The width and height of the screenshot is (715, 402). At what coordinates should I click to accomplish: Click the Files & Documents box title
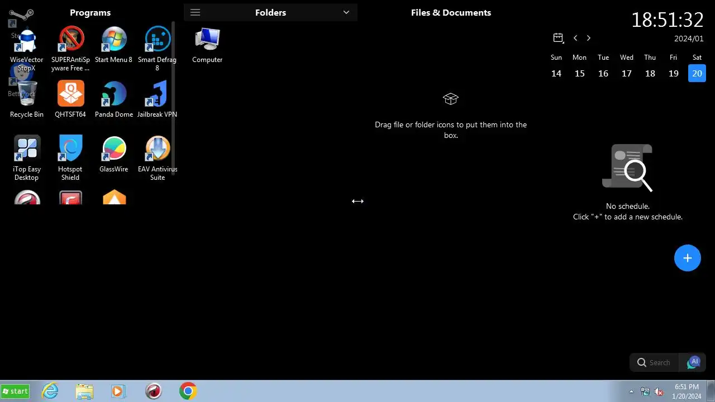pos(451,12)
